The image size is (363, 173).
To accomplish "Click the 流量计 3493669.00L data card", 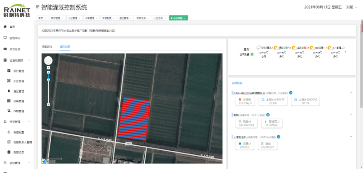I will point(246,123).
